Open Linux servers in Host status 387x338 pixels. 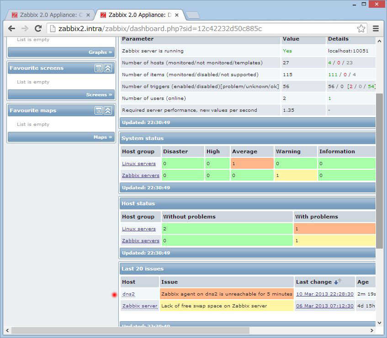click(139, 229)
